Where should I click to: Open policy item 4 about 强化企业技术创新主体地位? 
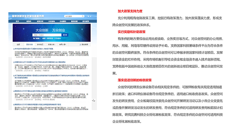pyautogui.click(x=40, y=91)
